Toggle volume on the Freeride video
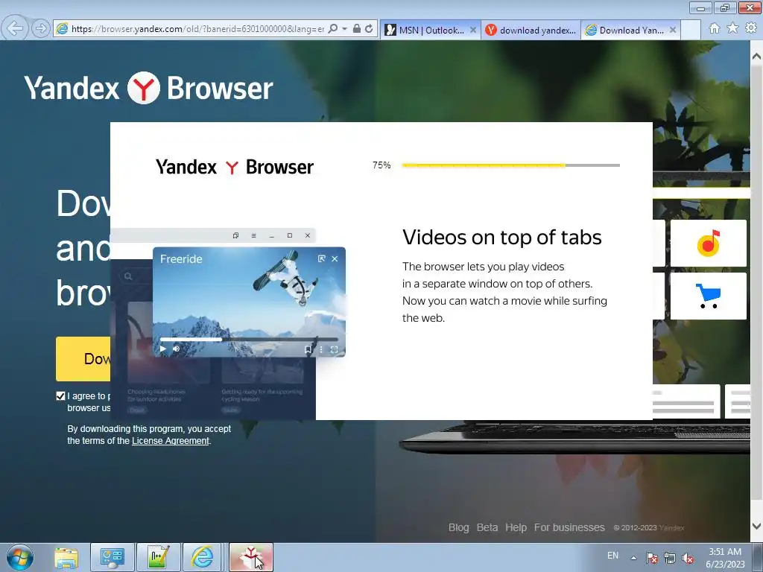 coord(176,349)
